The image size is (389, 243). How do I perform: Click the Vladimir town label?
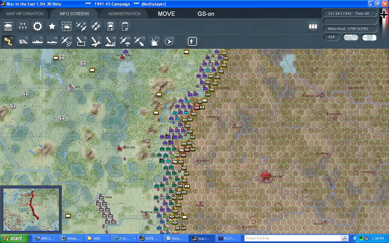pos(321,153)
